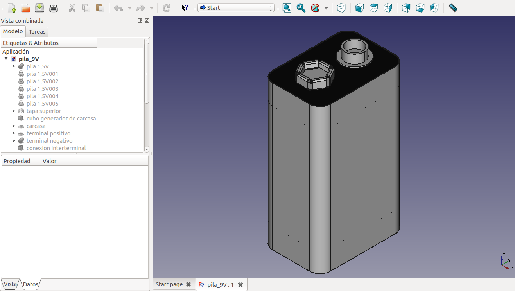
Task: Expand the terminal negativo tree node
Action: pos(14,141)
